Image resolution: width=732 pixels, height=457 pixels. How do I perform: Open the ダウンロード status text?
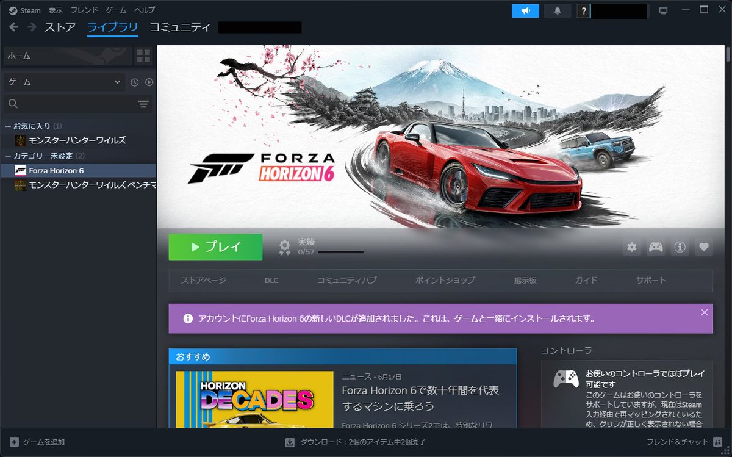(x=362, y=442)
